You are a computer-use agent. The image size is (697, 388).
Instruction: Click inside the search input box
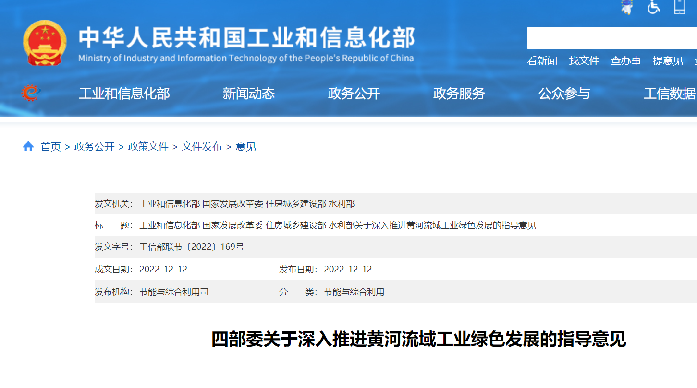(x=611, y=38)
